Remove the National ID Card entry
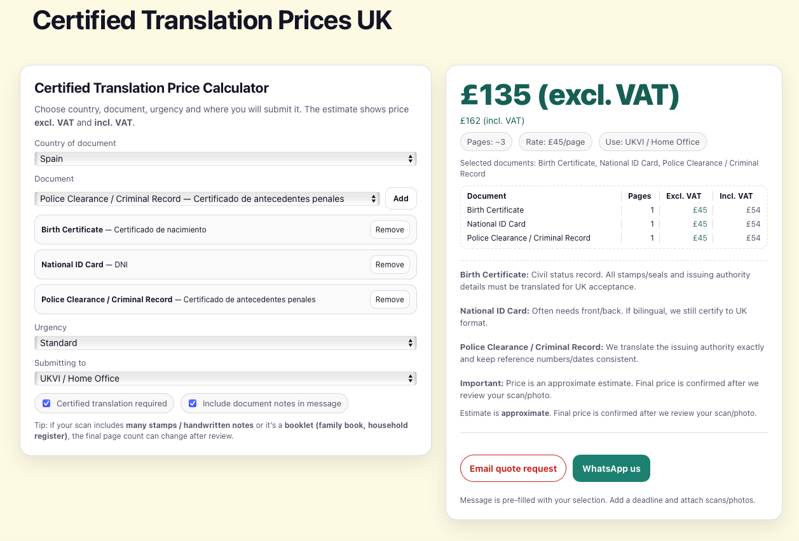The height and width of the screenshot is (541, 799). point(390,265)
